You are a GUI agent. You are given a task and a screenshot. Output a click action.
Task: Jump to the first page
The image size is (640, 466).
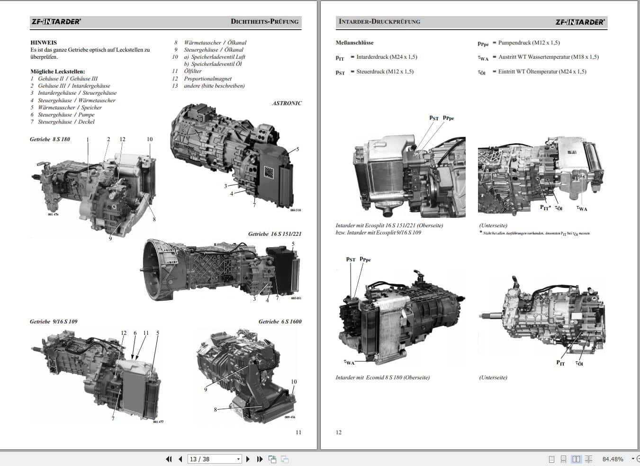point(169,459)
